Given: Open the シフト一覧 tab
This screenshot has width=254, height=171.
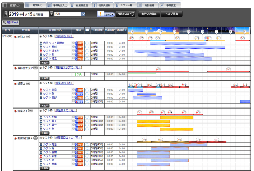Looking at the screenshot, I should pos(124,5).
